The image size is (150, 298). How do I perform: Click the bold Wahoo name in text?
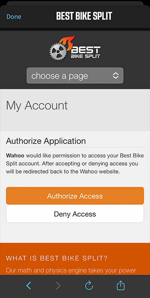[15, 156]
